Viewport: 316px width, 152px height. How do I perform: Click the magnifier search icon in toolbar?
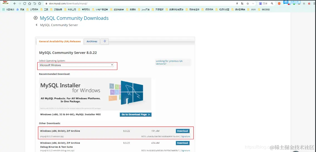click(x=272, y=4)
